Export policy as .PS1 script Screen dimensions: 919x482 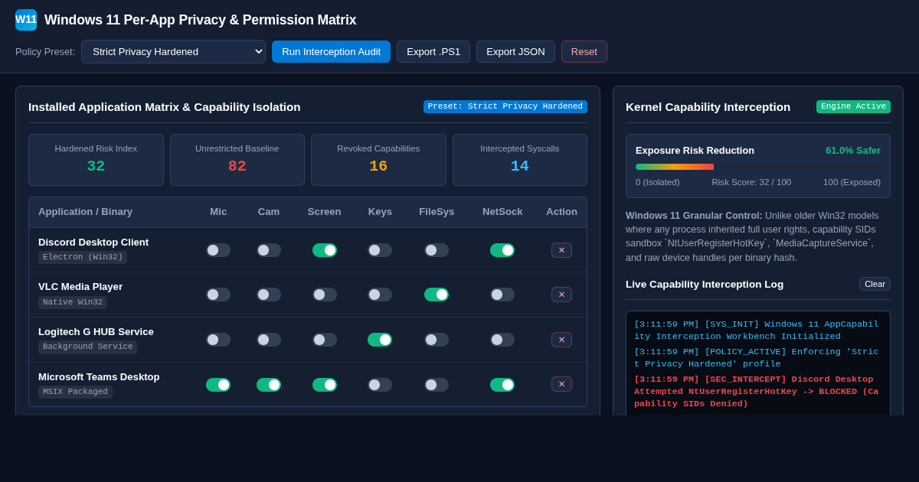[433, 51]
